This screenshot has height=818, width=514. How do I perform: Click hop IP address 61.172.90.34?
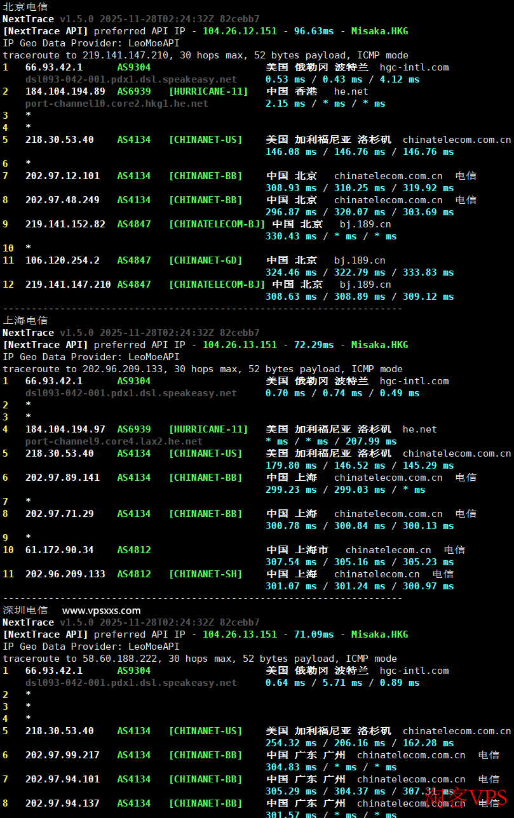59,550
